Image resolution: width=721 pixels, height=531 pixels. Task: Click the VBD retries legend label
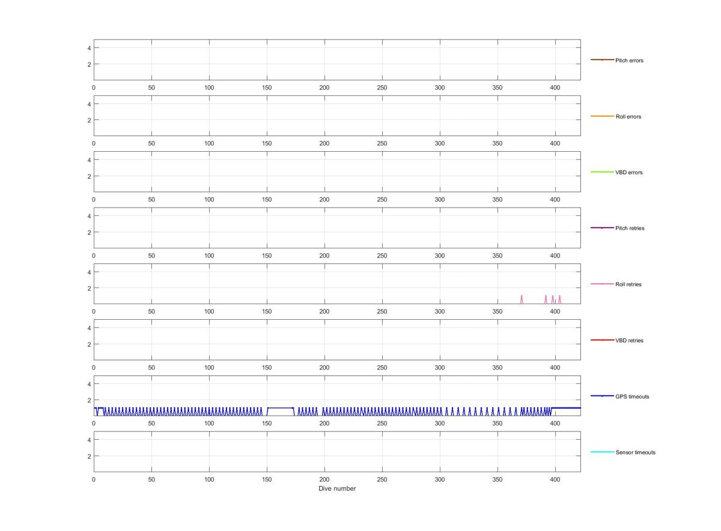629,341
